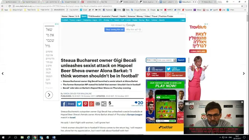
Task: Select the Site search radio button
Action: (x=147, y=60)
